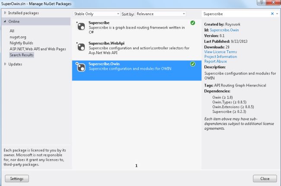Click the Superscribe.WebApi package icon

click(81, 47)
